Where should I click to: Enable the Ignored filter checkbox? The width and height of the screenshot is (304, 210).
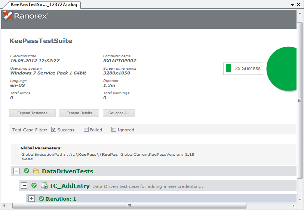114,130
